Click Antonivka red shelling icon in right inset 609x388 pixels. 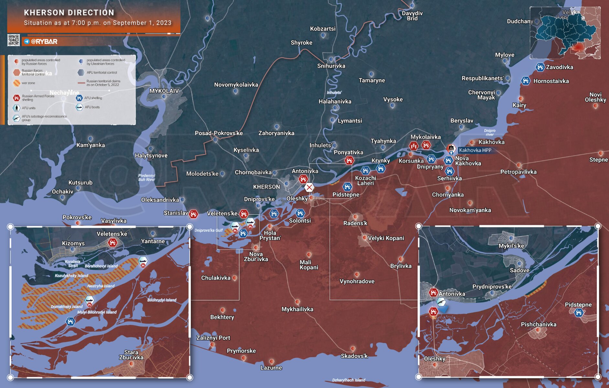[x=433, y=293]
